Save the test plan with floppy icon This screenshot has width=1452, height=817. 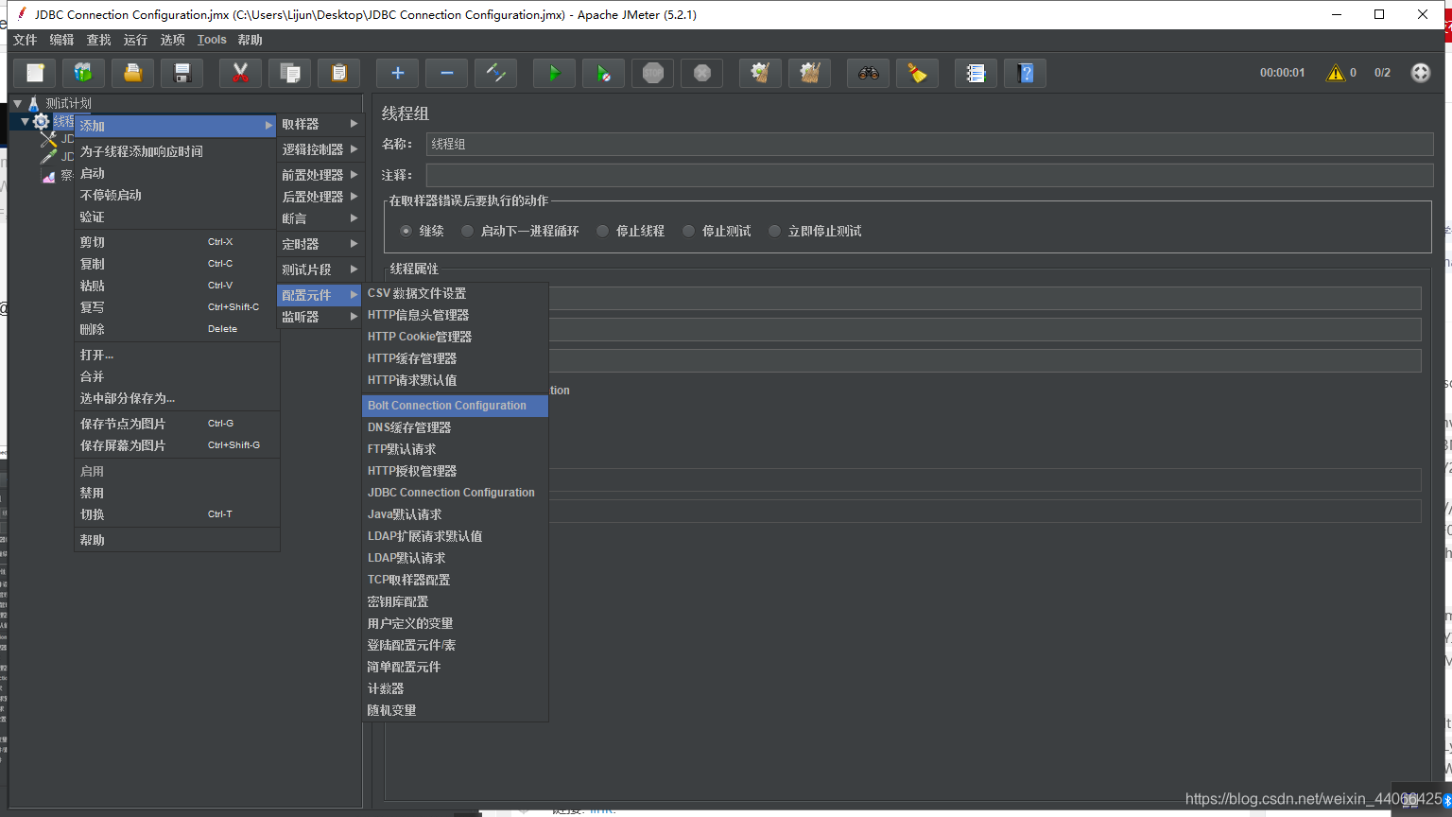coord(182,73)
